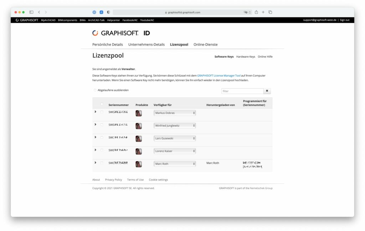Open the Privacy Policy footer link
The height and width of the screenshot is (231, 365).
click(113, 180)
